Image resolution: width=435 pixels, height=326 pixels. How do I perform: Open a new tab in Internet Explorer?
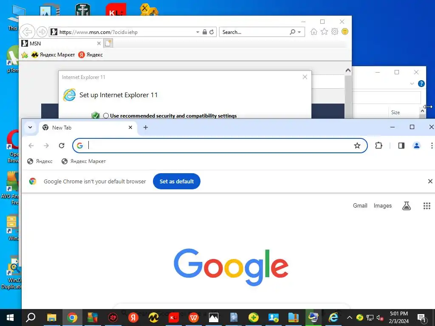108,43
